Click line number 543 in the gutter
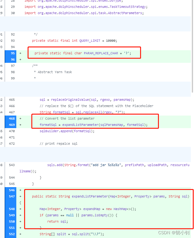 click(x=12, y=165)
